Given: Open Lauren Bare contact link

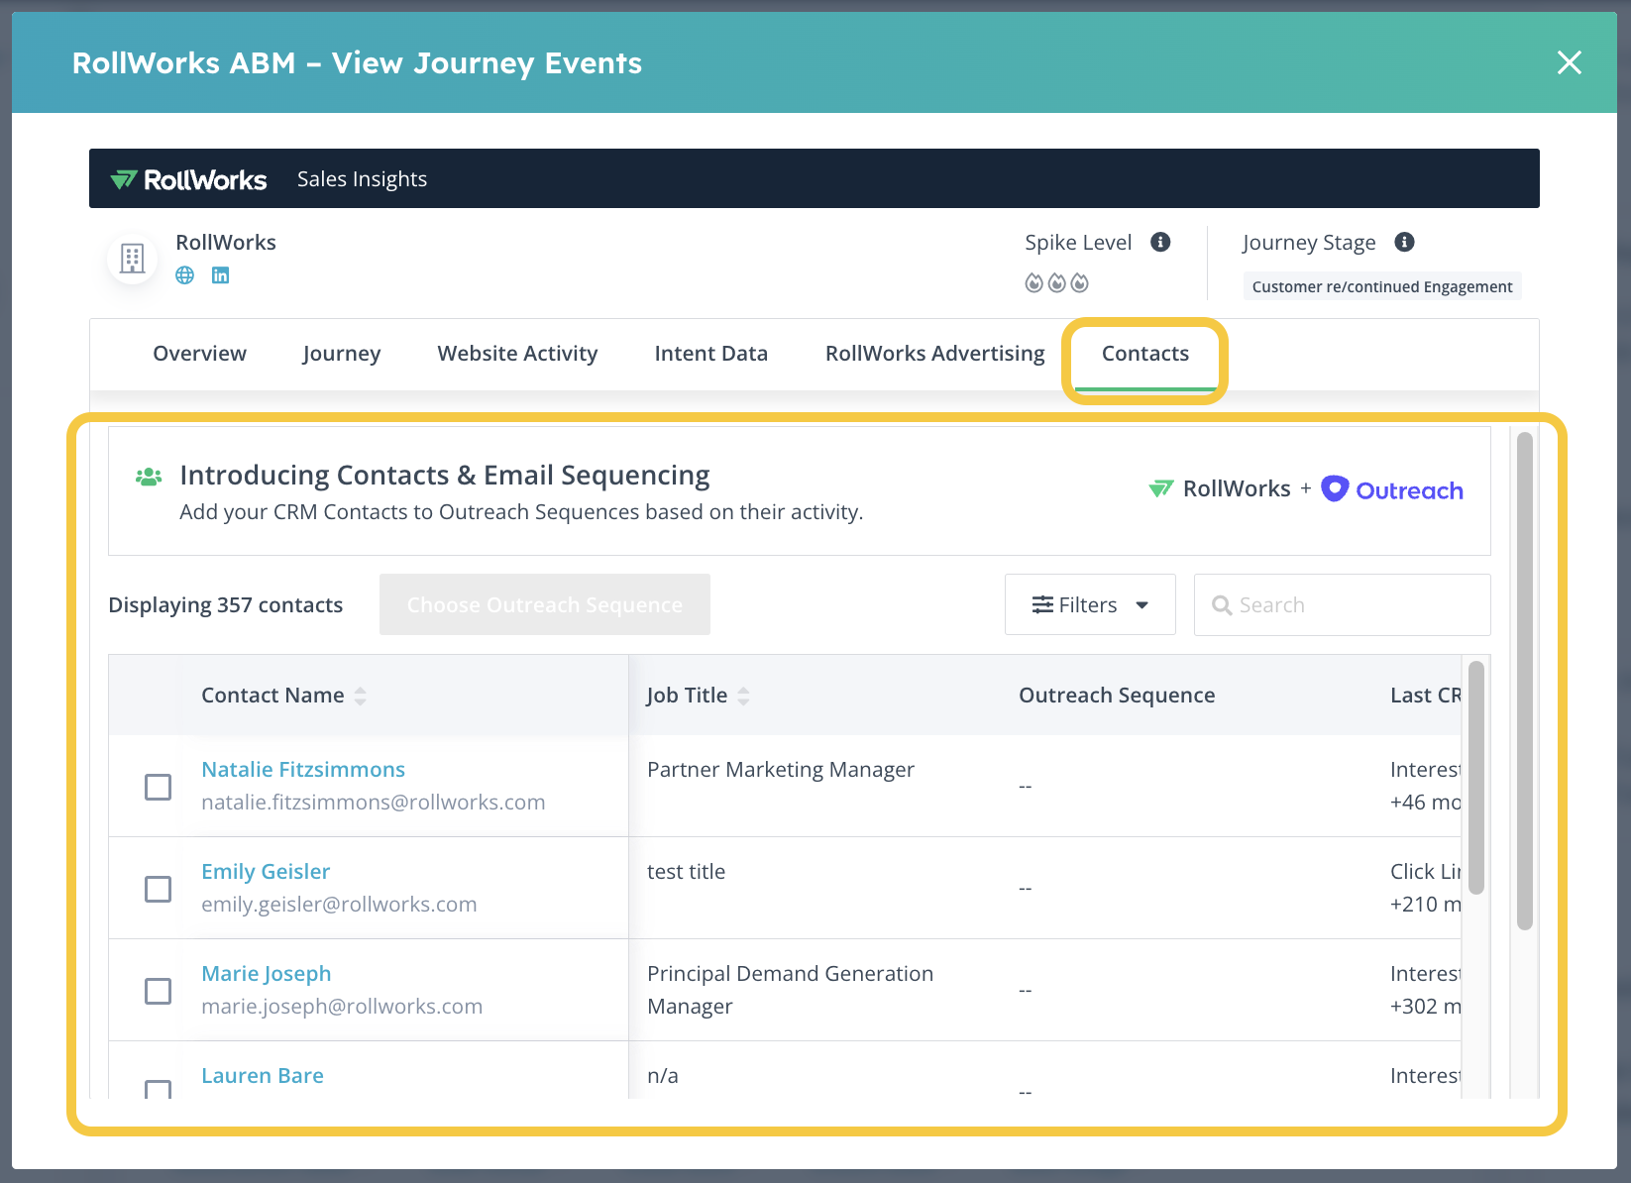Looking at the screenshot, I should coord(263,1075).
